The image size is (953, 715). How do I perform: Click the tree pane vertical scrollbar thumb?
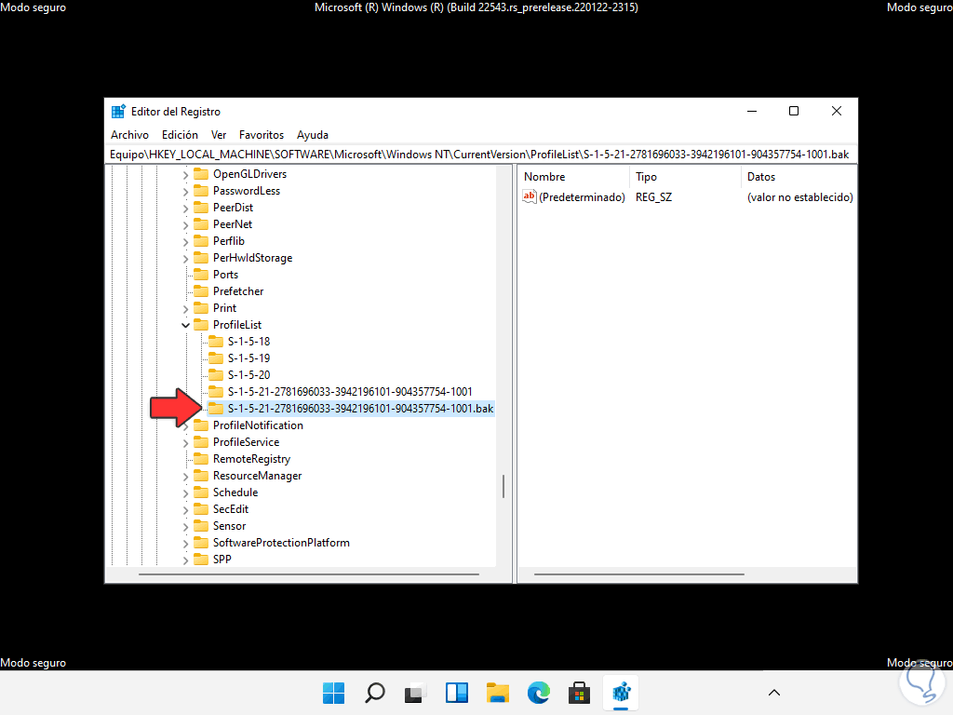coord(503,486)
